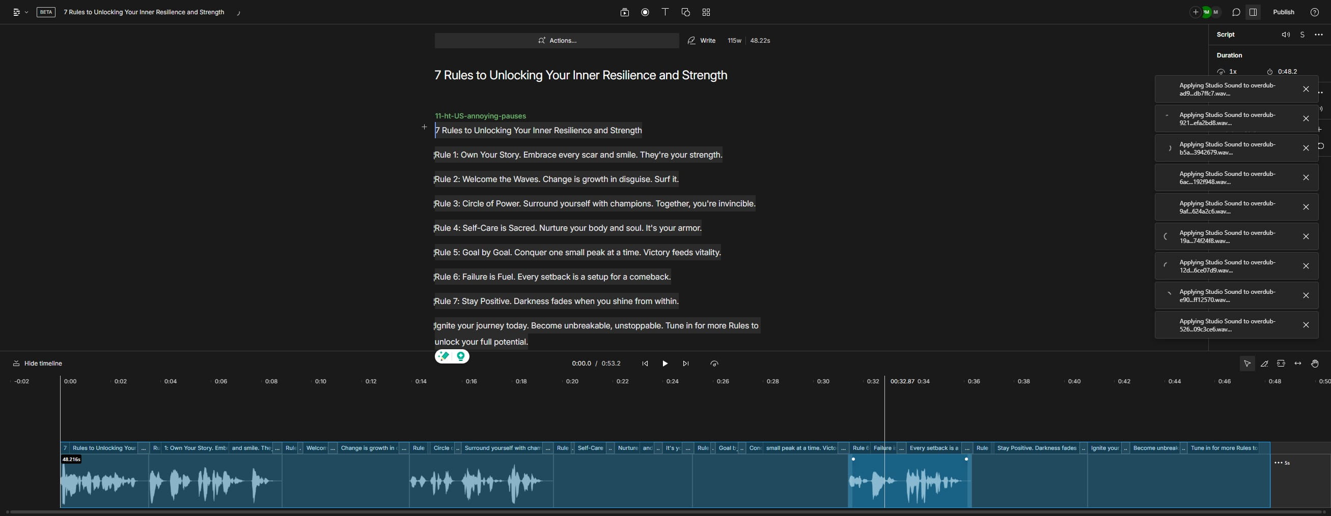
Task: Select the hand pan tool in timeline
Action: [1315, 363]
